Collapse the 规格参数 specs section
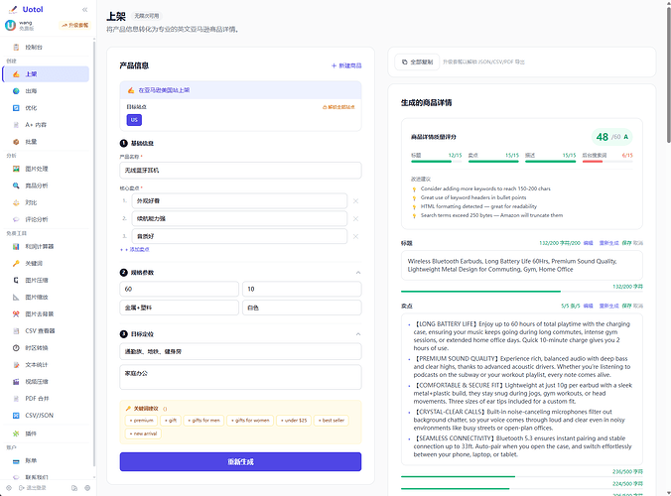The width and height of the screenshot is (671, 496). pos(358,273)
